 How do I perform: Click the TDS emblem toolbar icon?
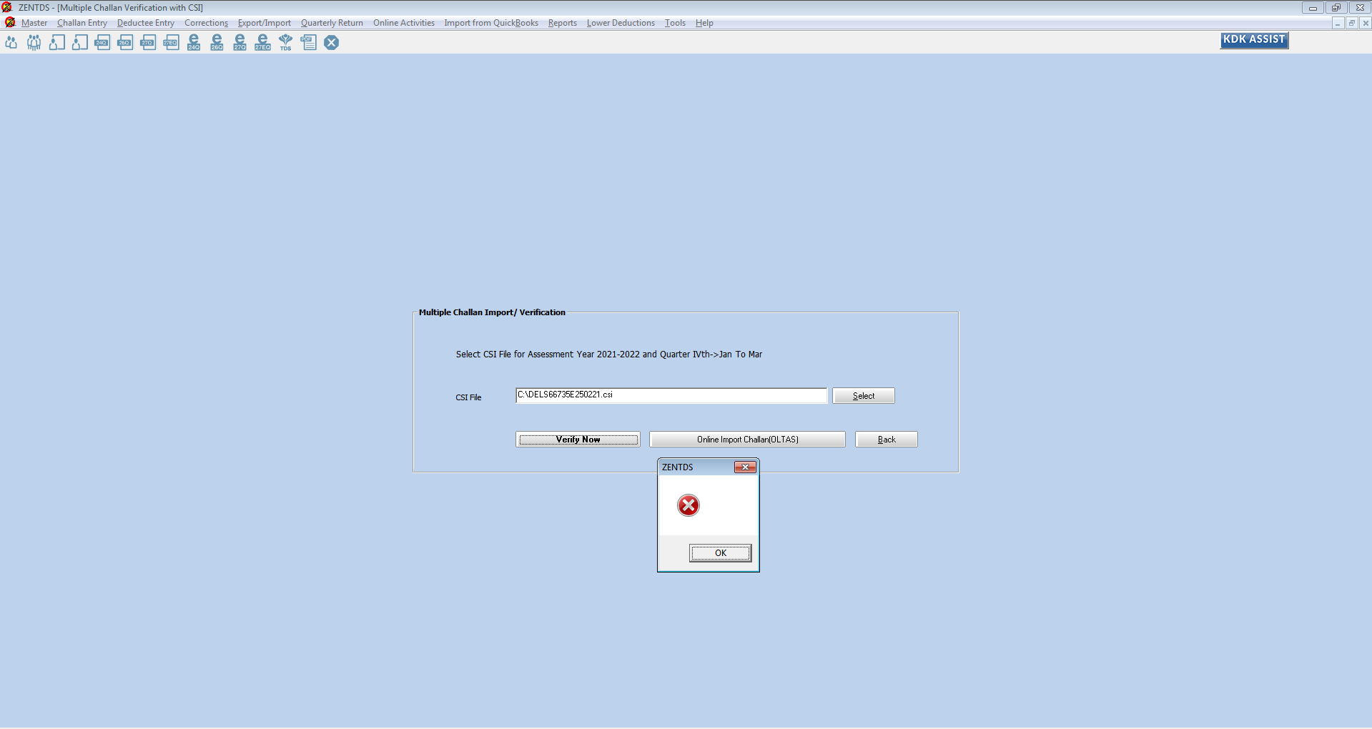click(x=285, y=43)
